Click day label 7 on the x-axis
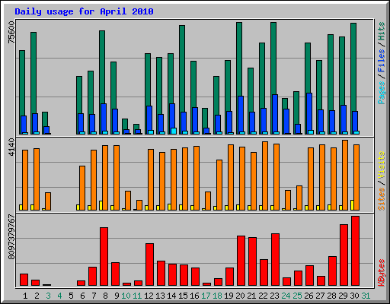 94,296
